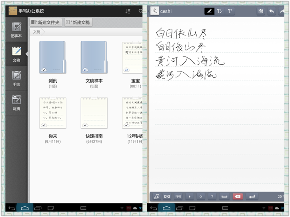Insert a comma from bottom toolbar
Image resolution: width=290 pixels, height=217 pixels.
click(190, 197)
